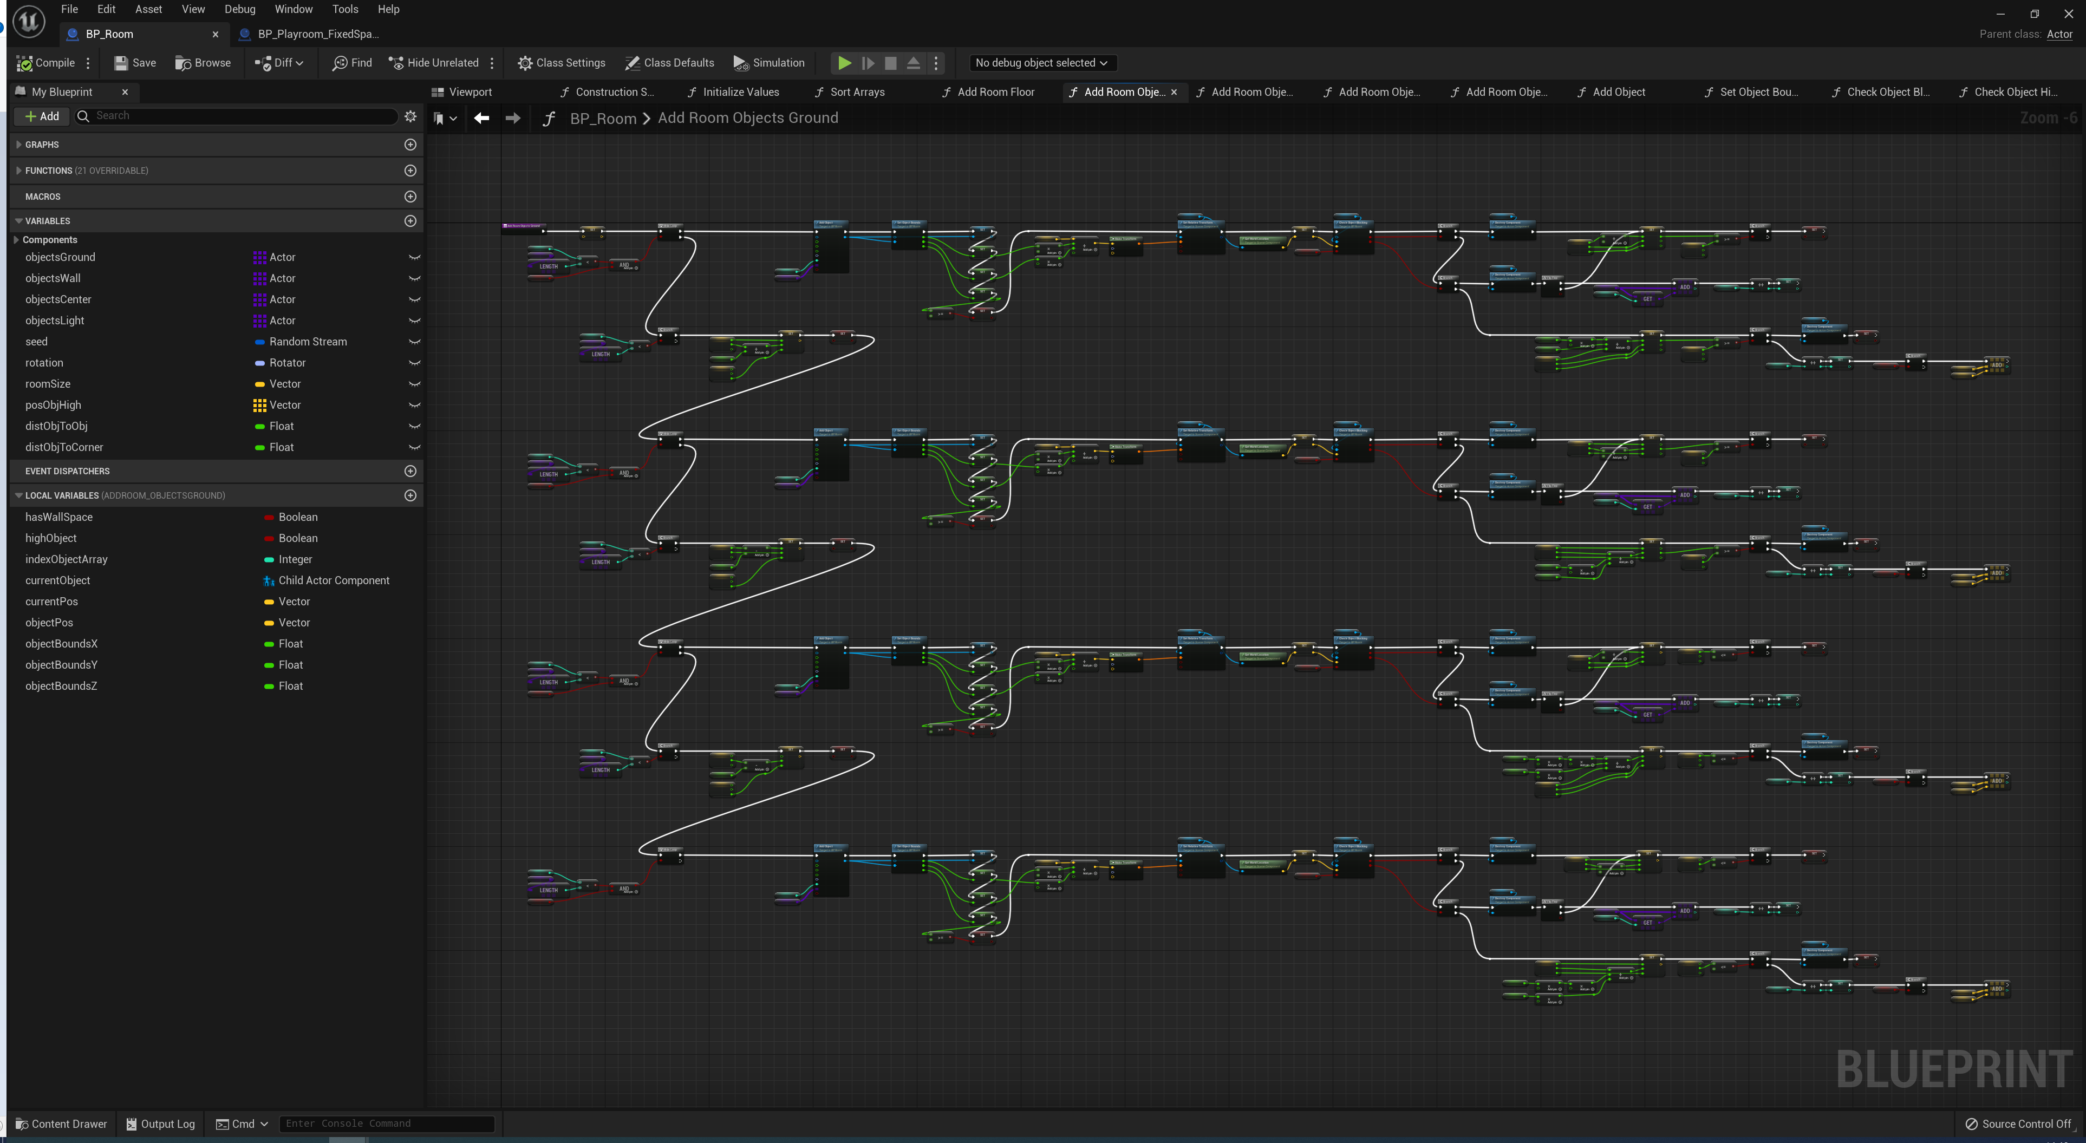Toggle visibility eye for objectsGround variable
This screenshot has height=1143, width=2086.
(415, 257)
